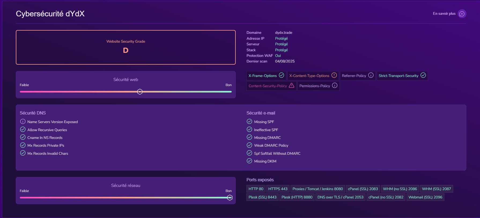Image resolution: width=480 pixels, height=218 pixels.
Task: Click the Plesk (SSL) 8443 port tag
Action: (262, 197)
